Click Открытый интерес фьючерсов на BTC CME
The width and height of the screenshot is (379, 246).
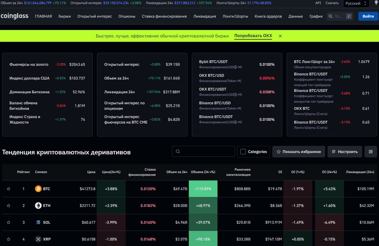tap(142, 119)
